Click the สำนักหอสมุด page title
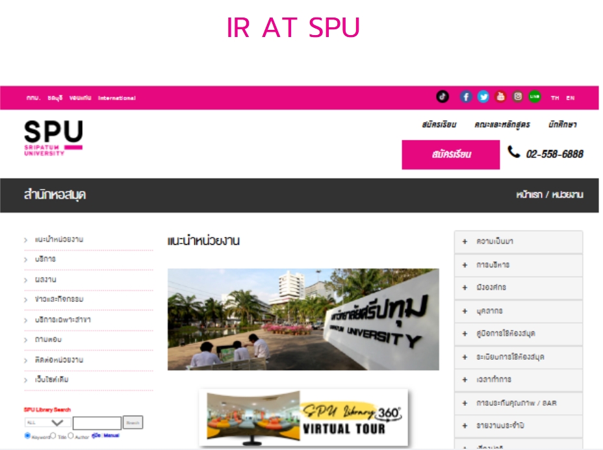The width and height of the screenshot is (603, 450). 55,195
